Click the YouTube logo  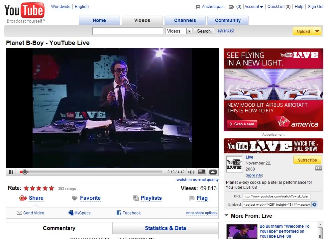click(x=25, y=12)
